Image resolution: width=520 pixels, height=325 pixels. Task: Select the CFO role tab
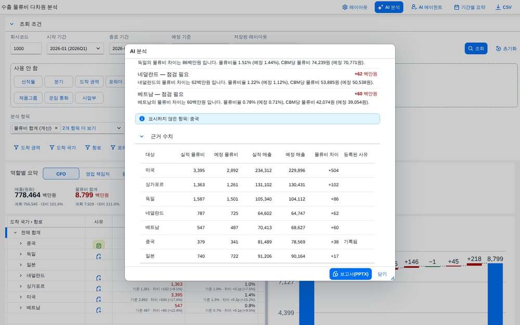point(61,174)
